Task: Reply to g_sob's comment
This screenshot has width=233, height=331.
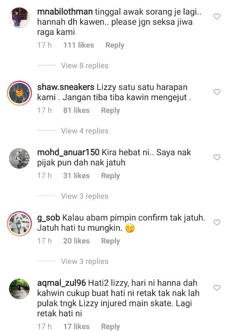Action: (x=111, y=241)
